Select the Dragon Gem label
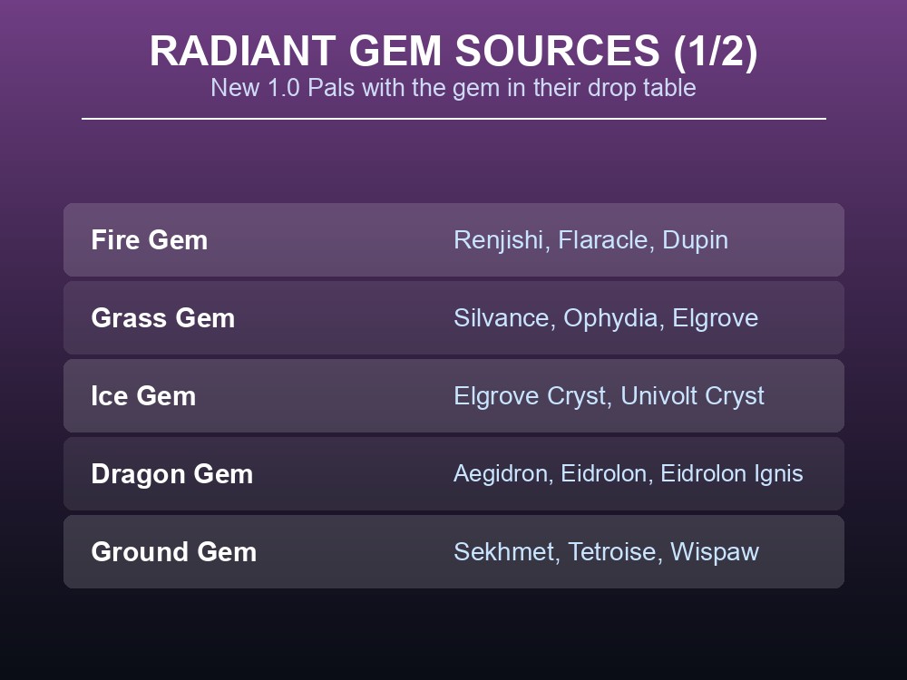The width and height of the screenshot is (907, 680). tap(172, 474)
